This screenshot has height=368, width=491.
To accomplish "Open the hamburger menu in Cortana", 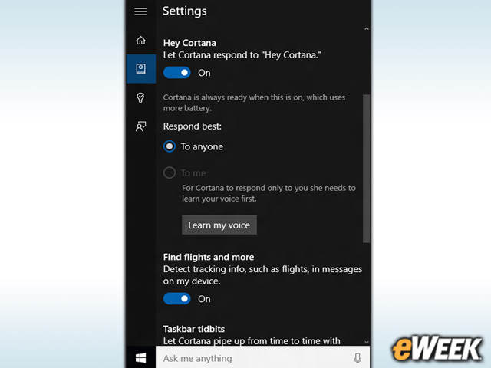I will click(x=140, y=11).
